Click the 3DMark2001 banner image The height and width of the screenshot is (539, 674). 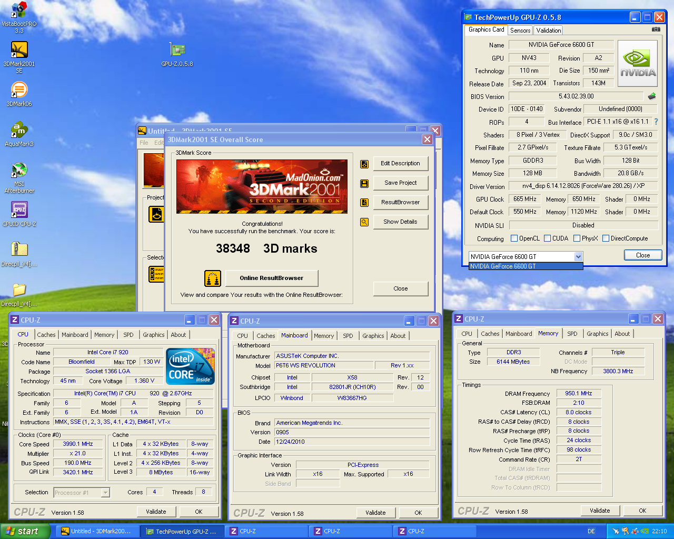point(262,186)
